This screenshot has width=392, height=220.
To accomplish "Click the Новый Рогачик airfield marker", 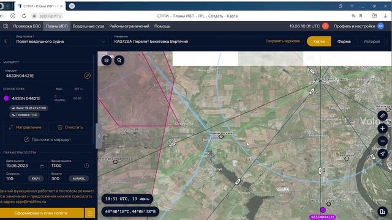I will pos(221,137).
